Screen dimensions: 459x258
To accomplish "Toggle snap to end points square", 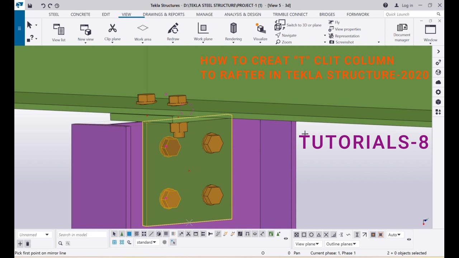I will coord(304,235).
